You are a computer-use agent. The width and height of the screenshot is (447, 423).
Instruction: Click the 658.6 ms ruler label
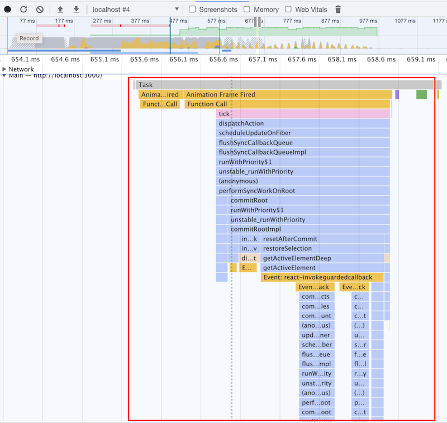pyautogui.click(x=381, y=60)
